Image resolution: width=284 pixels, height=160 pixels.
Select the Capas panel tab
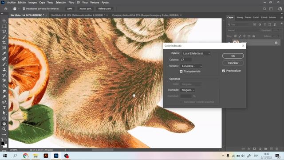[x=230, y=17]
